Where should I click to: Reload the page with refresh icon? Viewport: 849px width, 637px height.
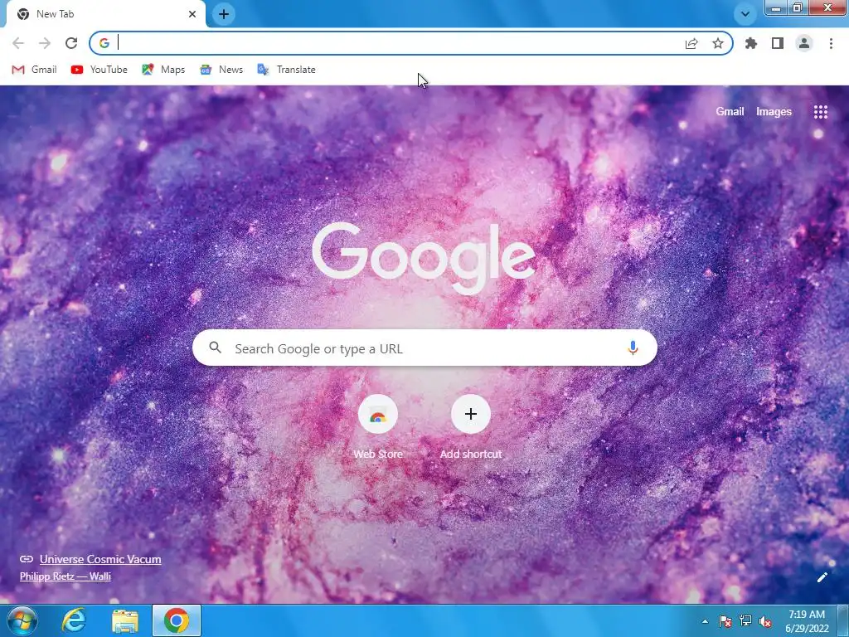(x=71, y=43)
